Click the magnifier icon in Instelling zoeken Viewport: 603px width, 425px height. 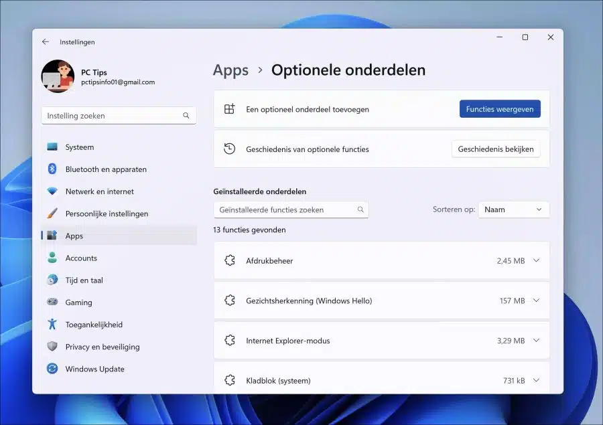tap(186, 116)
